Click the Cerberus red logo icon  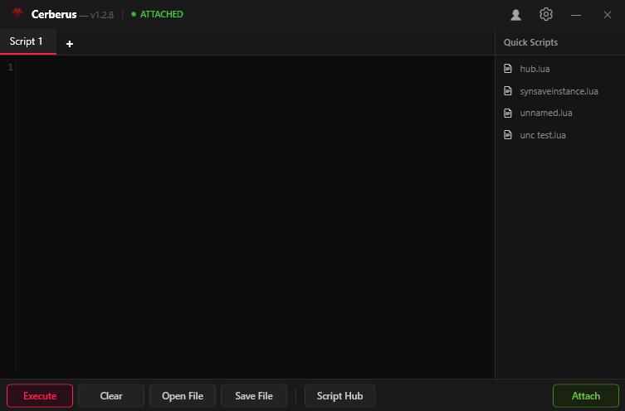[x=17, y=12]
